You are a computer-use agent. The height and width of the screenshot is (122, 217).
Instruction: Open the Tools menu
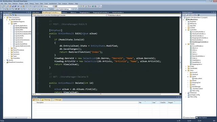click(46, 4)
